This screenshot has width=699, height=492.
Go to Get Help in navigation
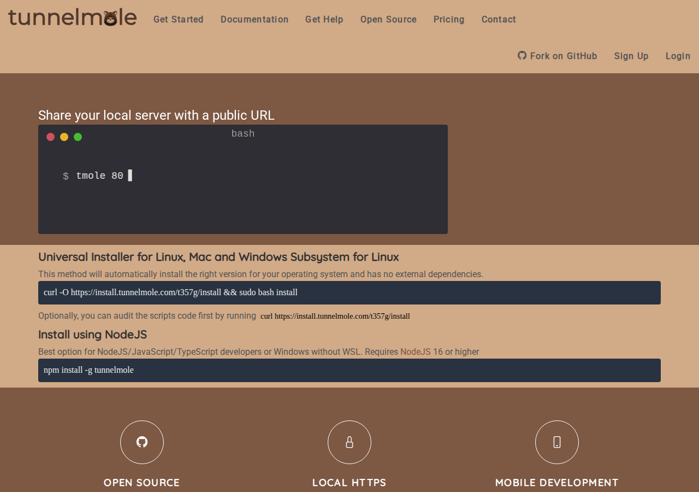(x=324, y=19)
